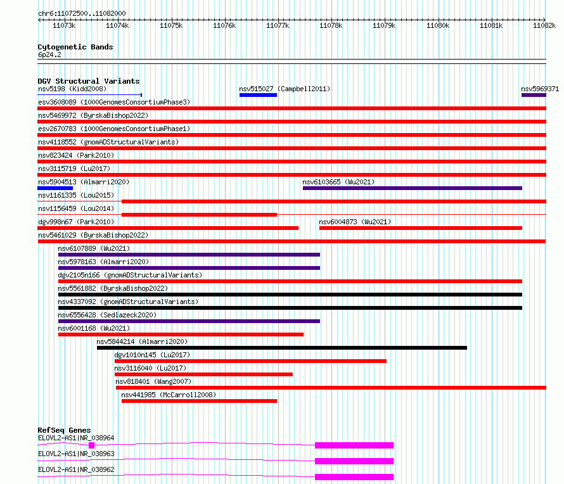564x484 pixels.
Task: Select the ELOVL2-AS1|NR_038963 gene label
Action: (x=76, y=454)
